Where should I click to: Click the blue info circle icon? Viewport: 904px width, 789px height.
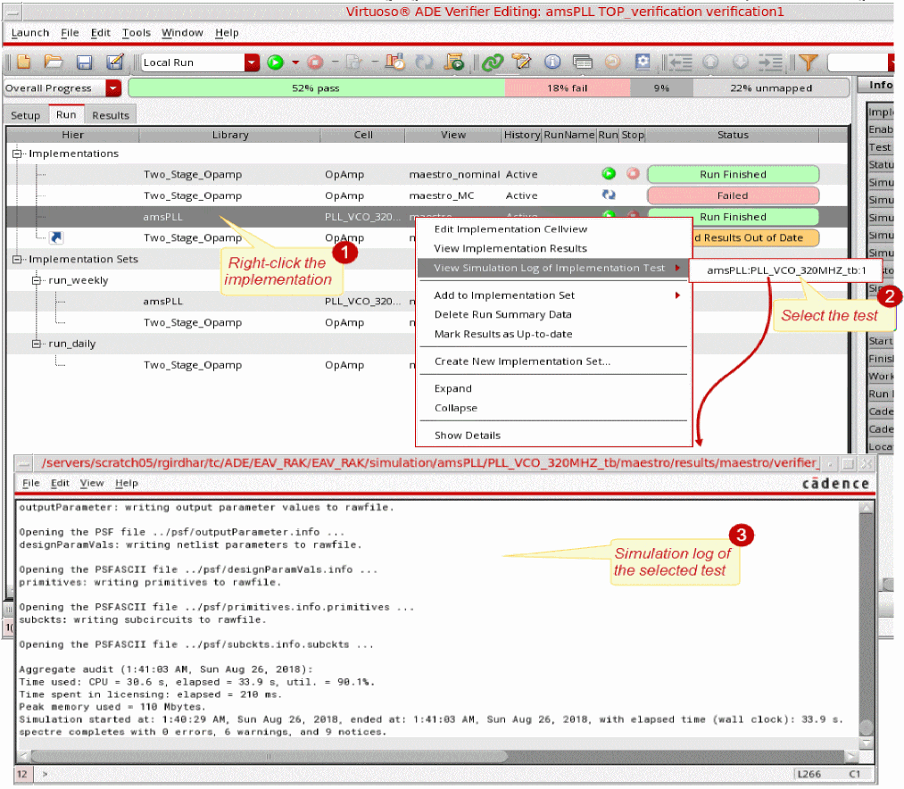coord(552,62)
